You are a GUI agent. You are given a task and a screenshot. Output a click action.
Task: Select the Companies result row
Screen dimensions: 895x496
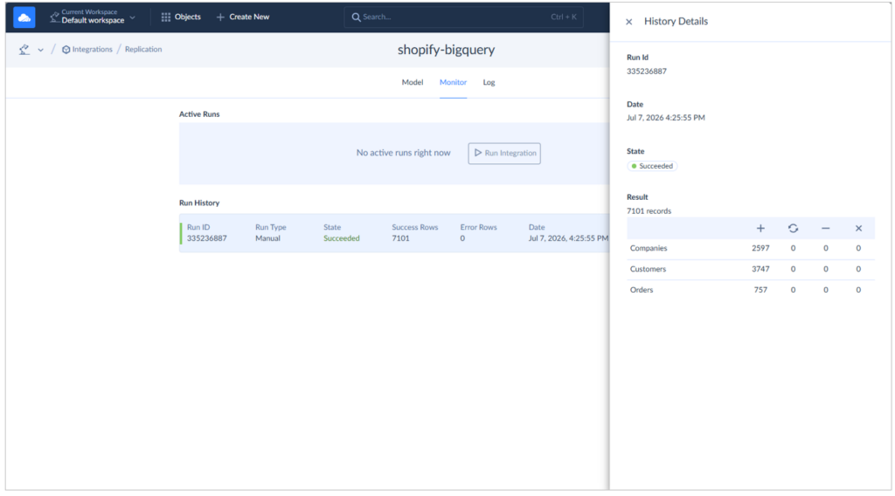751,249
